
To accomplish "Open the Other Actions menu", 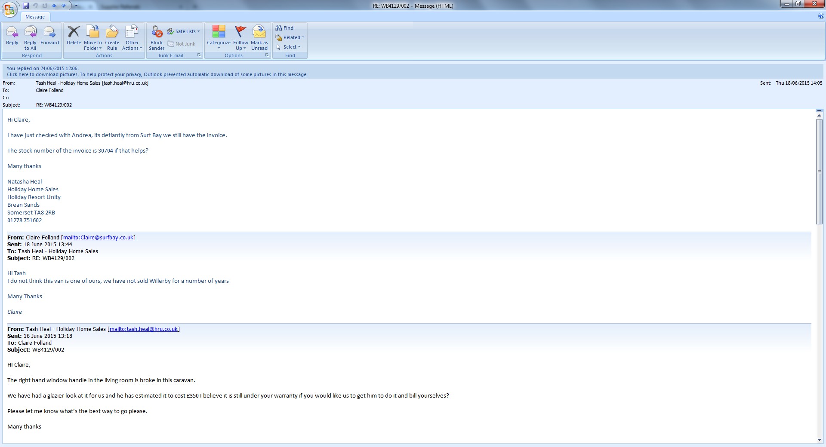I will [132, 38].
